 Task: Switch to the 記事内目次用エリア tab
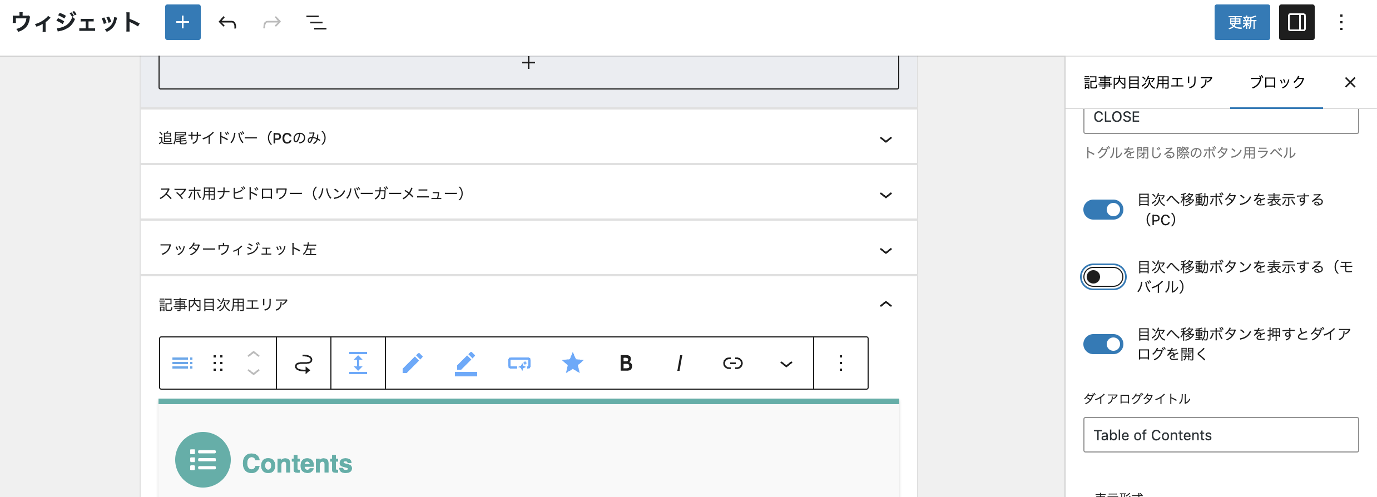(1148, 82)
